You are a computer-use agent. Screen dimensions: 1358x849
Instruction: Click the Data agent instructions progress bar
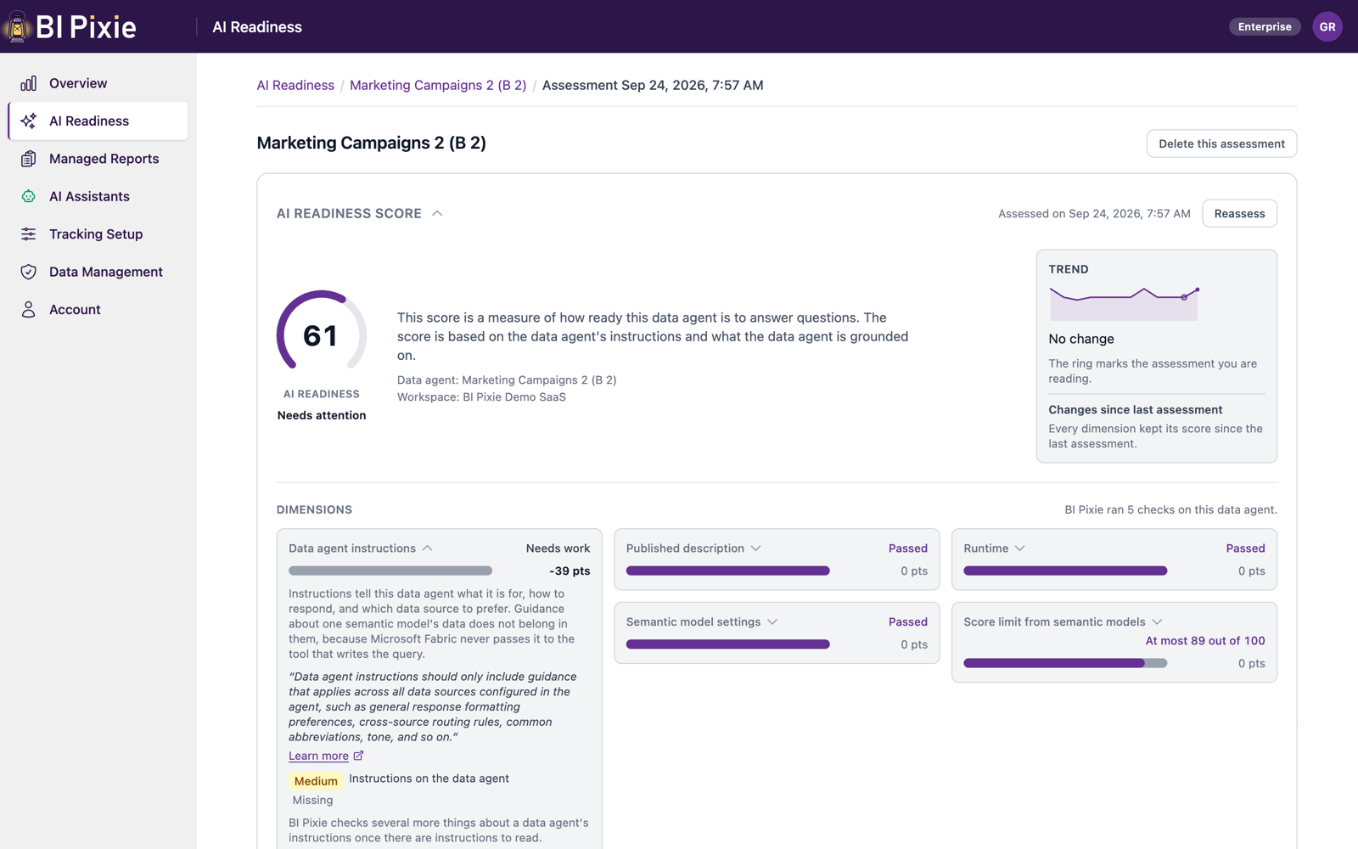click(x=390, y=571)
